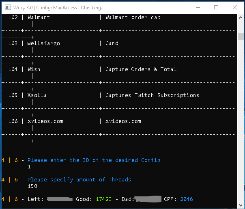The width and height of the screenshot is (245, 209).
Task: Click 'Captures Twitch Subscriptions' description text
Action: point(152,95)
